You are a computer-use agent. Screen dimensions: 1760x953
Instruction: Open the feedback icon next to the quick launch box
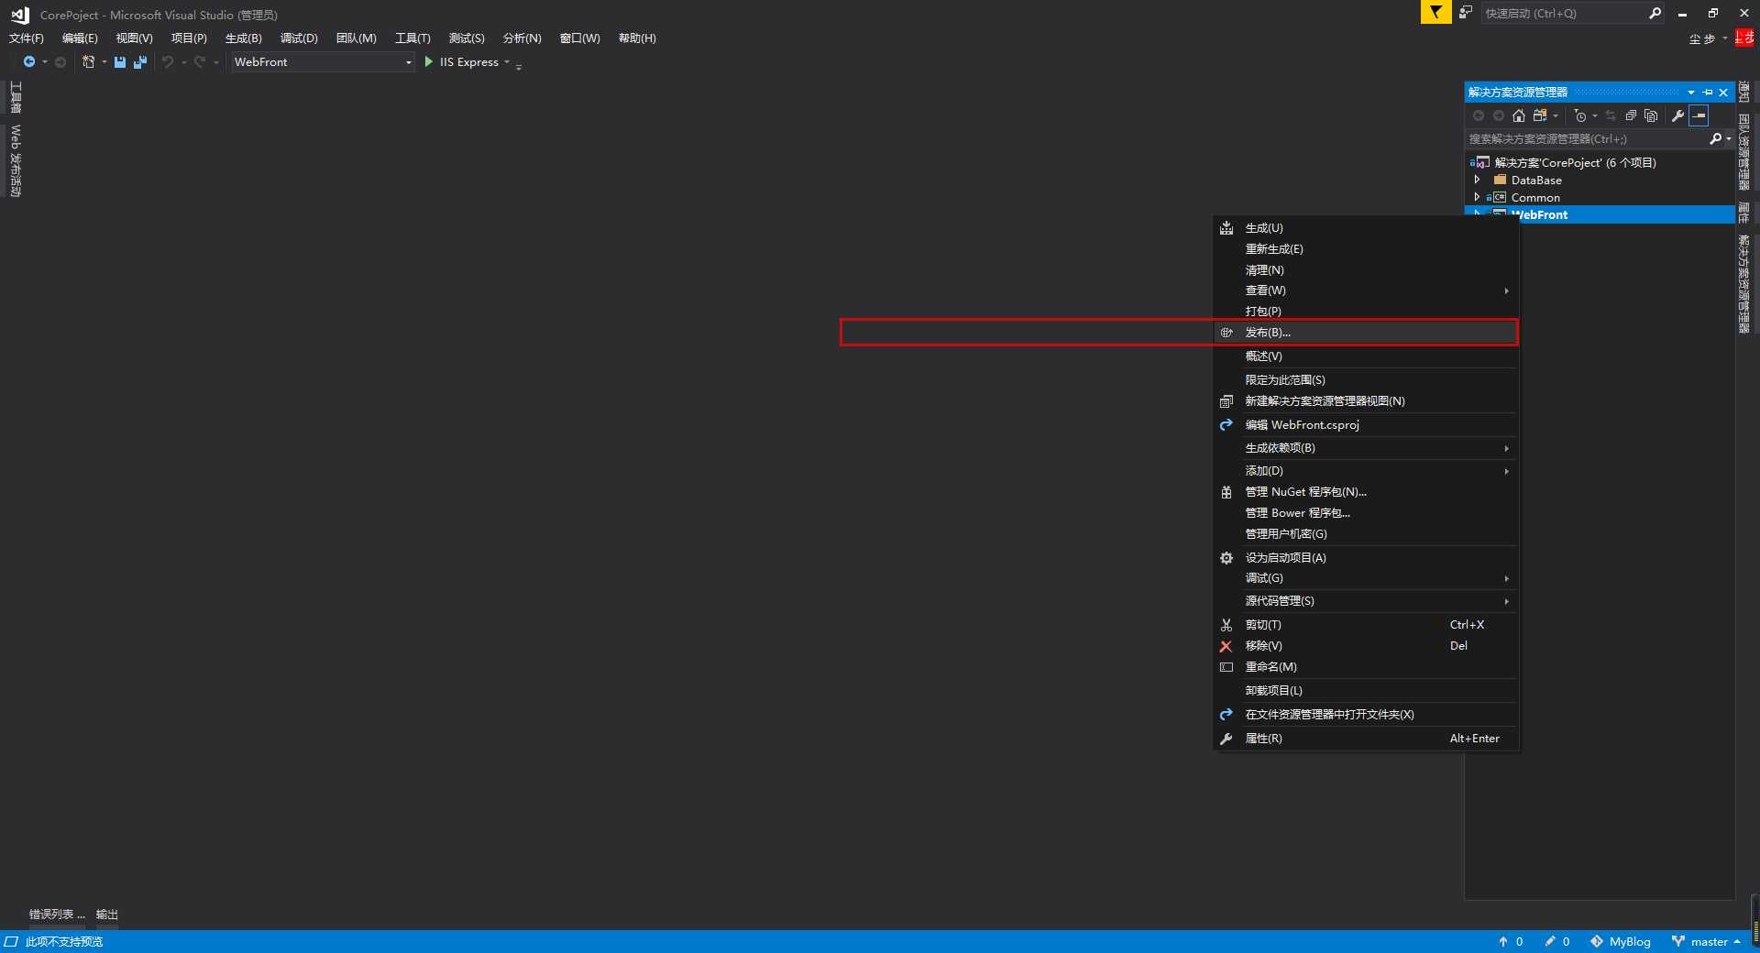coord(1466,13)
